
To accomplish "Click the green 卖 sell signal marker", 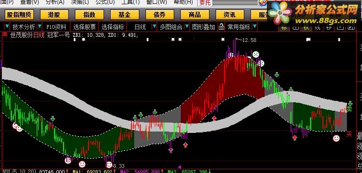I will click(x=349, y=109).
